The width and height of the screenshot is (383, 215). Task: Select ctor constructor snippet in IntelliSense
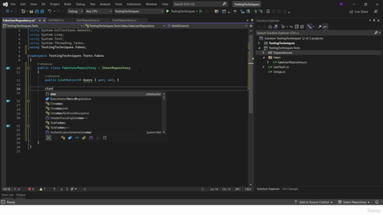coord(104,94)
